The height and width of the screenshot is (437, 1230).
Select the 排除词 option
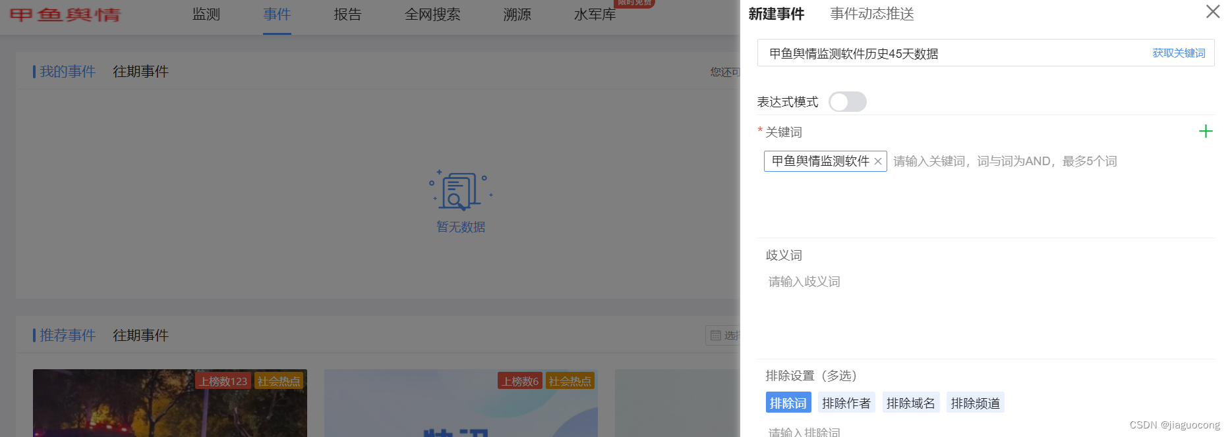point(788,403)
